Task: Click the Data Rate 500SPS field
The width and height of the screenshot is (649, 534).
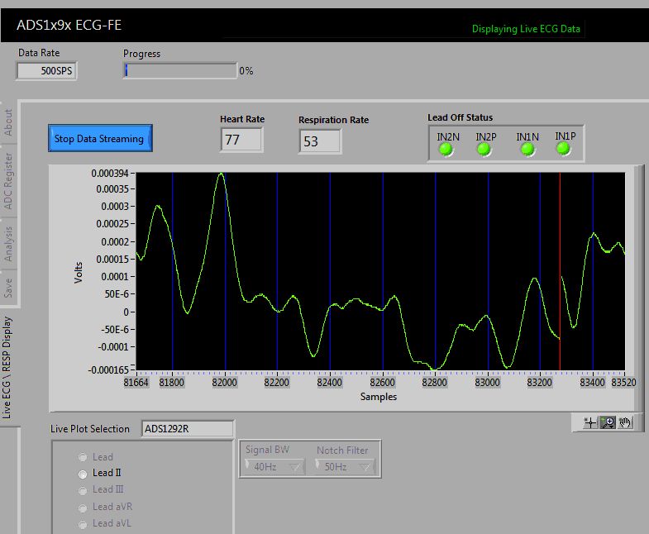Action: tap(46, 71)
